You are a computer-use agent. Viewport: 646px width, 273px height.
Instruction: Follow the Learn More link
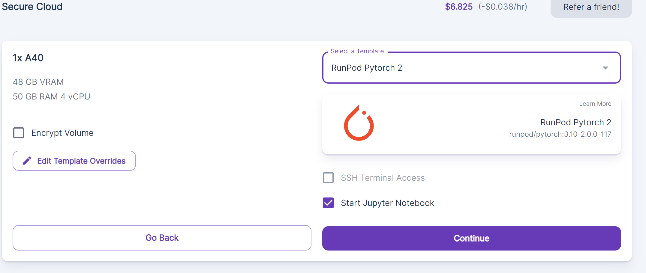[x=595, y=104]
